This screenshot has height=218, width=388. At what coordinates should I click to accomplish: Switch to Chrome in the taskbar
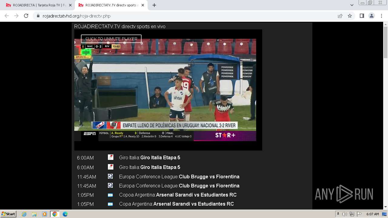55,214
